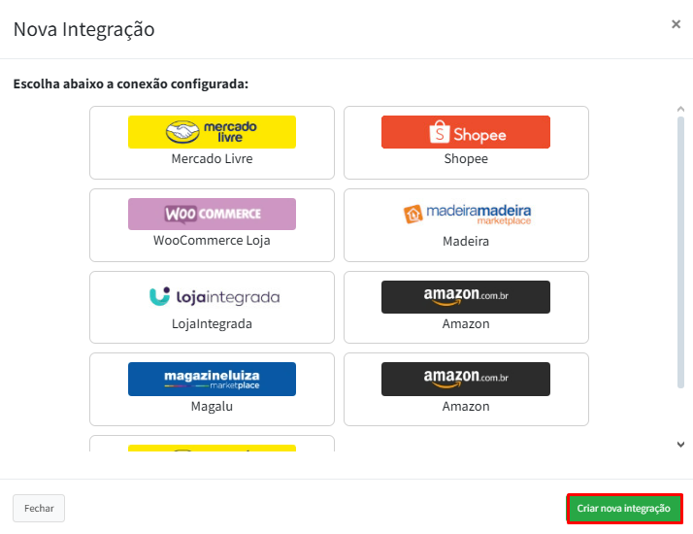Click the vertical scrollbar thumb
The width and height of the screenshot is (693, 534).
click(x=680, y=252)
